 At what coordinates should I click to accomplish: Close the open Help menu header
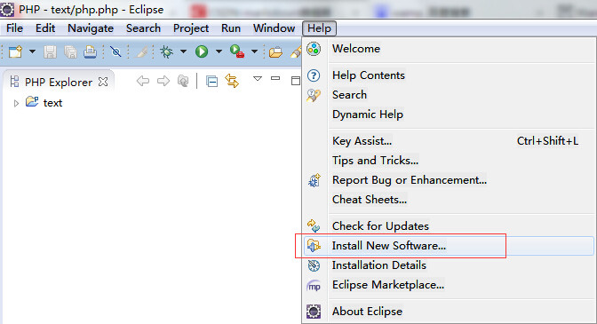click(319, 28)
